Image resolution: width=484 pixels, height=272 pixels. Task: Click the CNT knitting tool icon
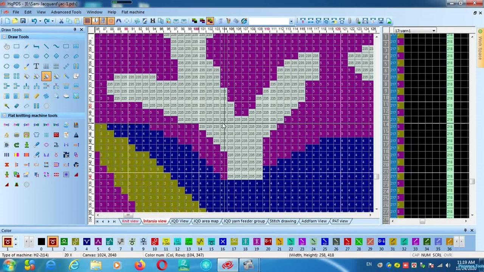(26, 165)
